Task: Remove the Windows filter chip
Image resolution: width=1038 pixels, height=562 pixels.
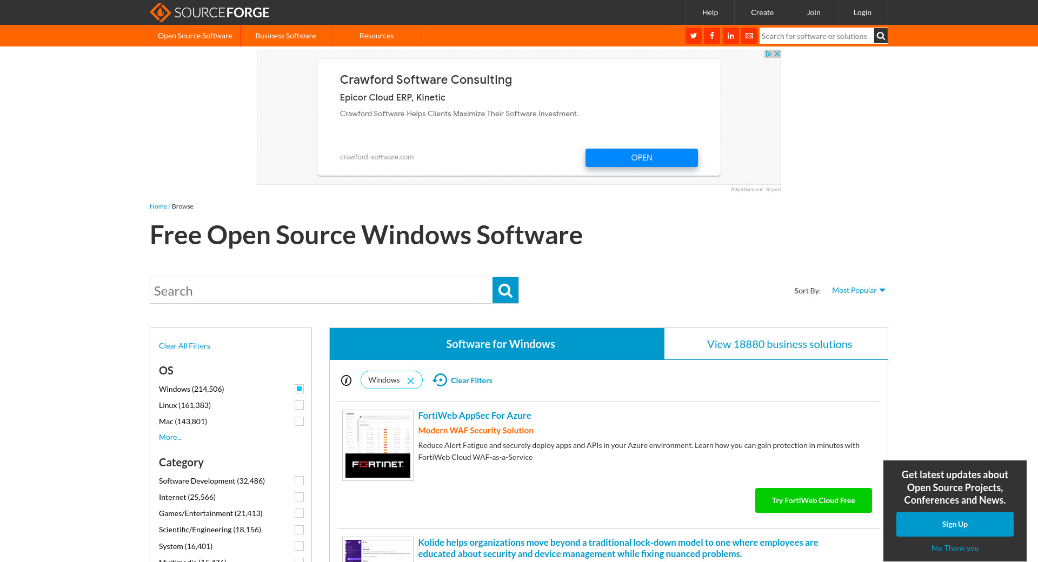Action: click(411, 380)
